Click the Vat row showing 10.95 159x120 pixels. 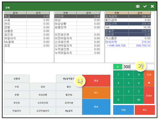click(128, 27)
